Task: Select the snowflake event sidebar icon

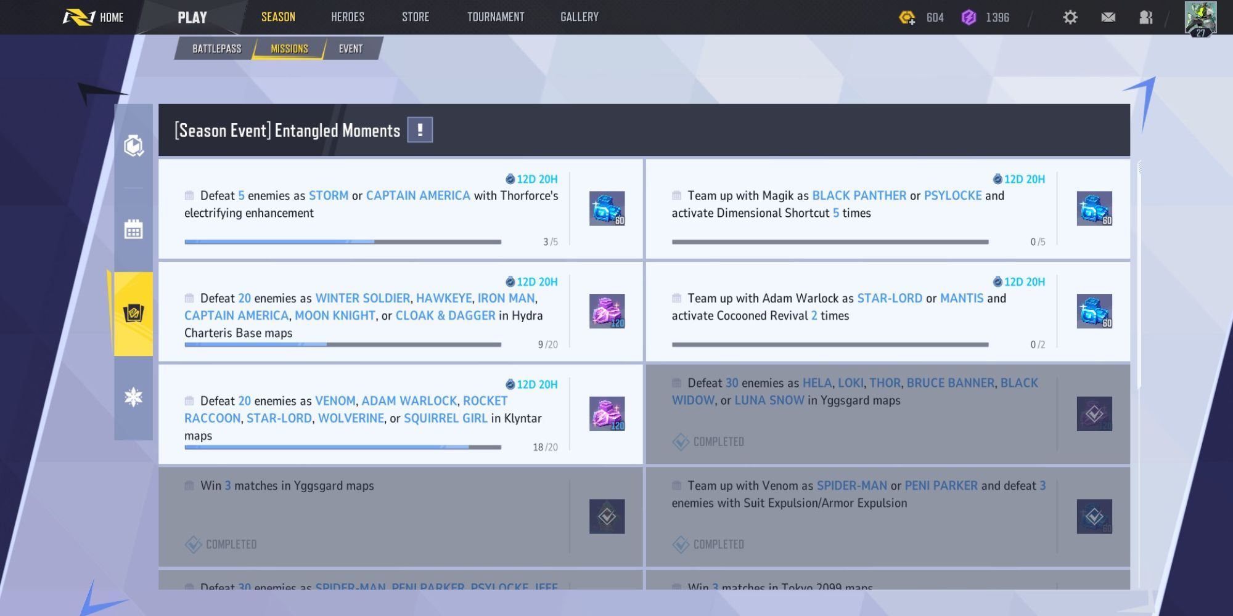Action: [x=133, y=397]
